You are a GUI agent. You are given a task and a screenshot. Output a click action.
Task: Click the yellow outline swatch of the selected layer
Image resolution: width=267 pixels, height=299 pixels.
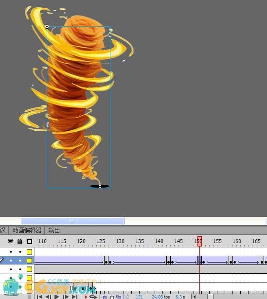pyautogui.click(x=29, y=261)
